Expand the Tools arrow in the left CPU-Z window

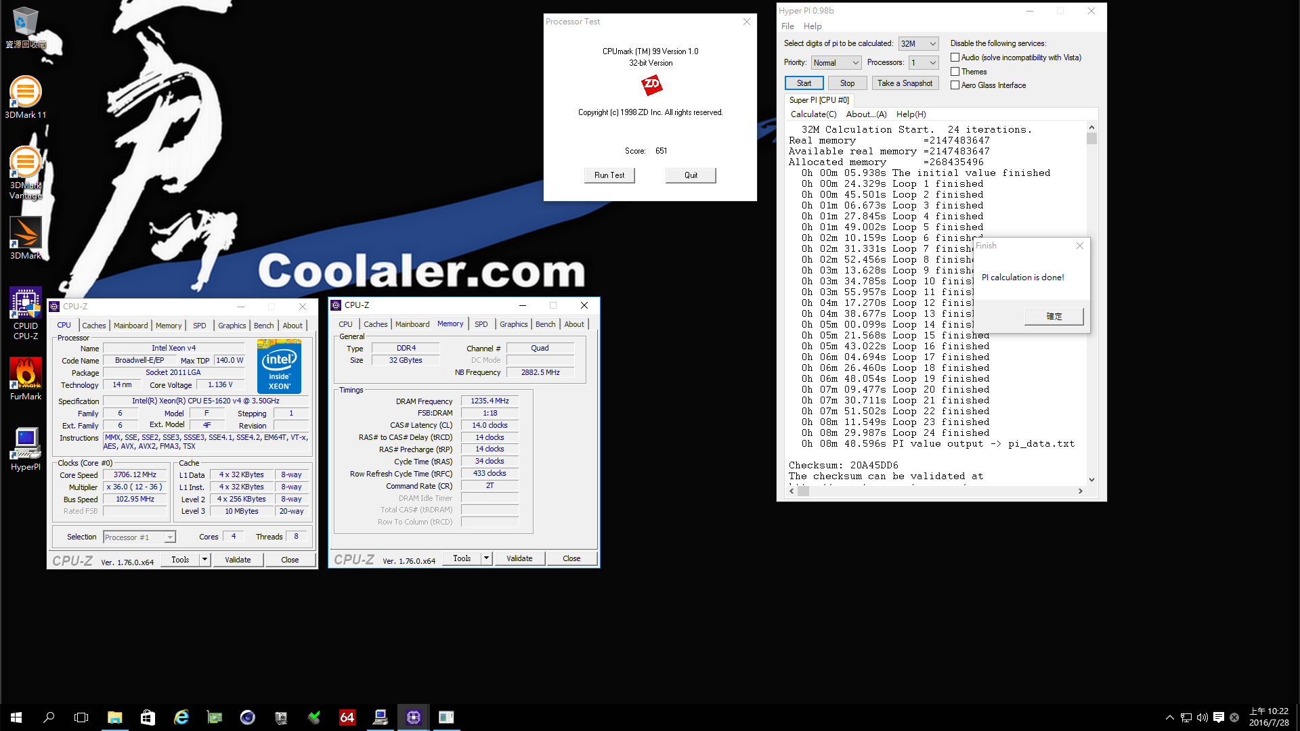pos(205,560)
